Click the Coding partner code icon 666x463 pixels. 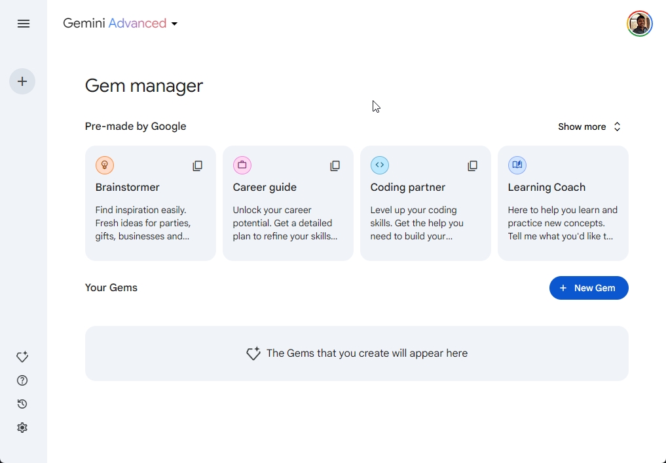(x=380, y=165)
